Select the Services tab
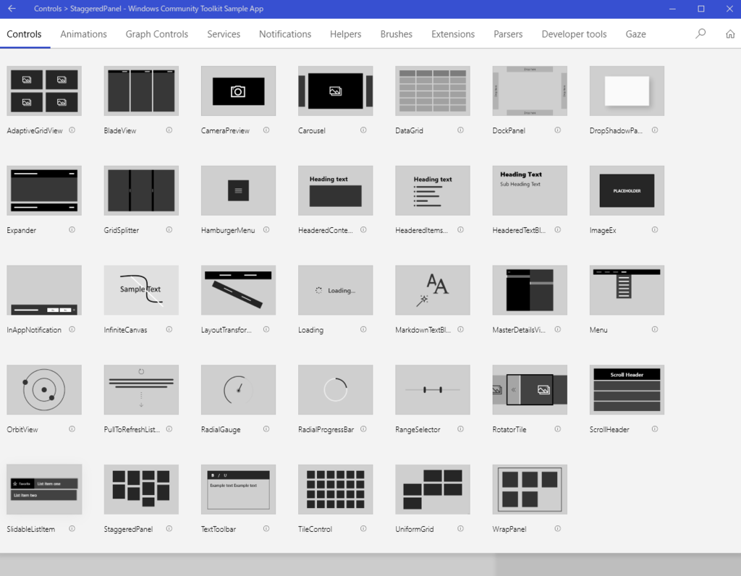This screenshot has width=741, height=576. click(224, 34)
